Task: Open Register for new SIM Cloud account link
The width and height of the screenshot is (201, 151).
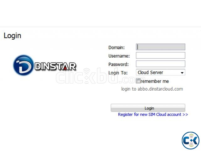Action: (153, 115)
